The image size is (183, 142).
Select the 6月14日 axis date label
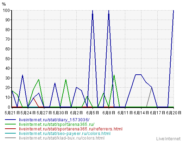(141, 113)
